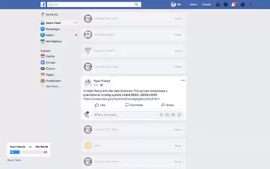
Task: Open Messenger from the left sidebar
Action: pyautogui.click(x=53, y=29)
